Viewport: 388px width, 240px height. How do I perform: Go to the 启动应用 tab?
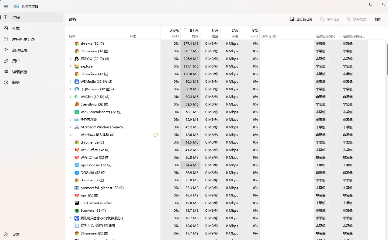[x=32, y=50]
